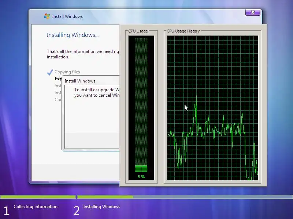Close the Install Windows window
The width and height of the screenshot is (293, 219).
(x=253, y=12)
